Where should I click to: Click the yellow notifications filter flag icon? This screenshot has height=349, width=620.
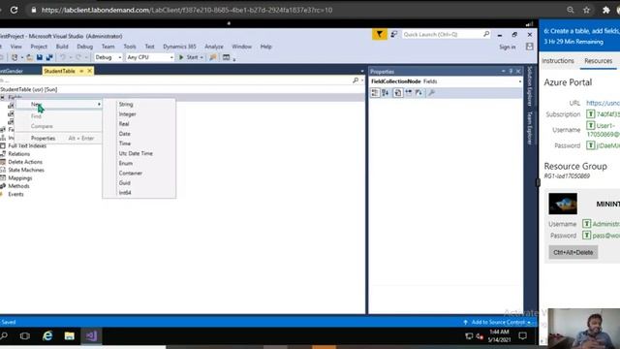coord(379,35)
